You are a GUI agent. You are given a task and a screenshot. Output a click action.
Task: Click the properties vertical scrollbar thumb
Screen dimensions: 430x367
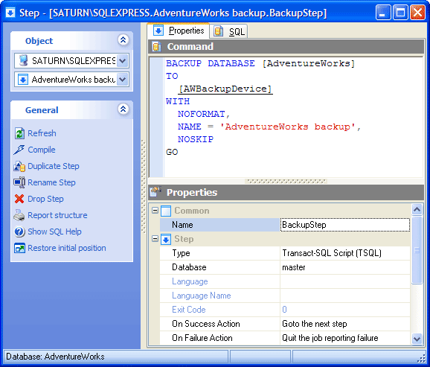[x=417, y=250]
